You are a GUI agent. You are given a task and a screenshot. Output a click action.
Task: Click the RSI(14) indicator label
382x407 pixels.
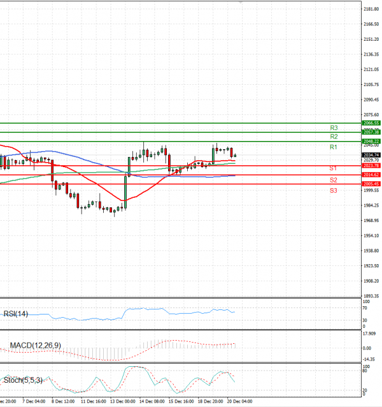[x=15, y=314]
